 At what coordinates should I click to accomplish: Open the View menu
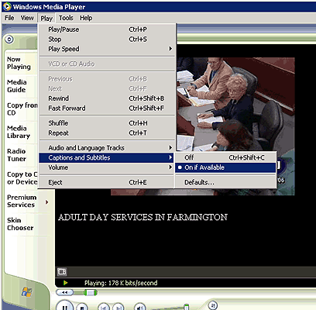point(27,18)
